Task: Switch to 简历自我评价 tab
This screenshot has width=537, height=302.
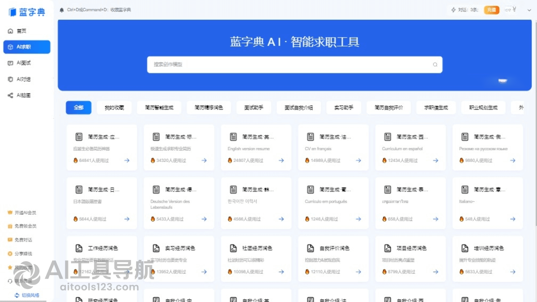Action: pyautogui.click(x=389, y=108)
